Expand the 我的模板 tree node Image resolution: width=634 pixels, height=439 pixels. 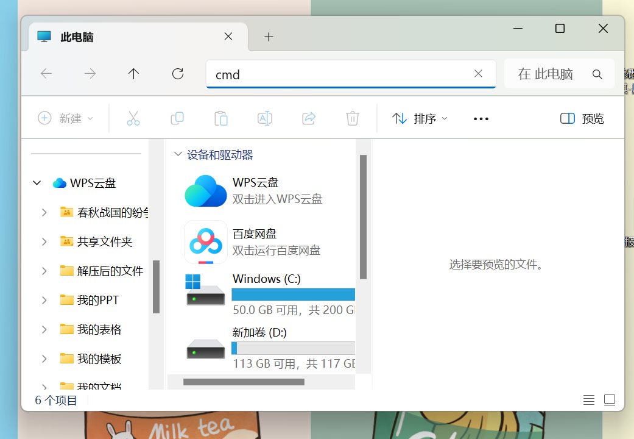[44, 359]
